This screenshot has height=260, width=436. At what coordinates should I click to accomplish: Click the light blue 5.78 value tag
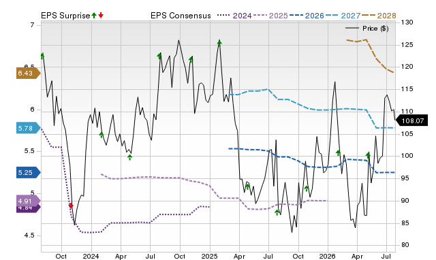pyautogui.click(x=29, y=128)
